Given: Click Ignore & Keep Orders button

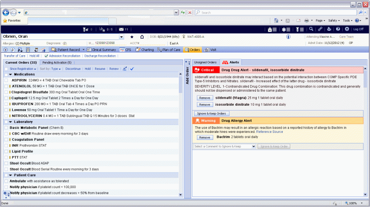Looking at the screenshot, I should pyautogui.click(x=211, y=114).
